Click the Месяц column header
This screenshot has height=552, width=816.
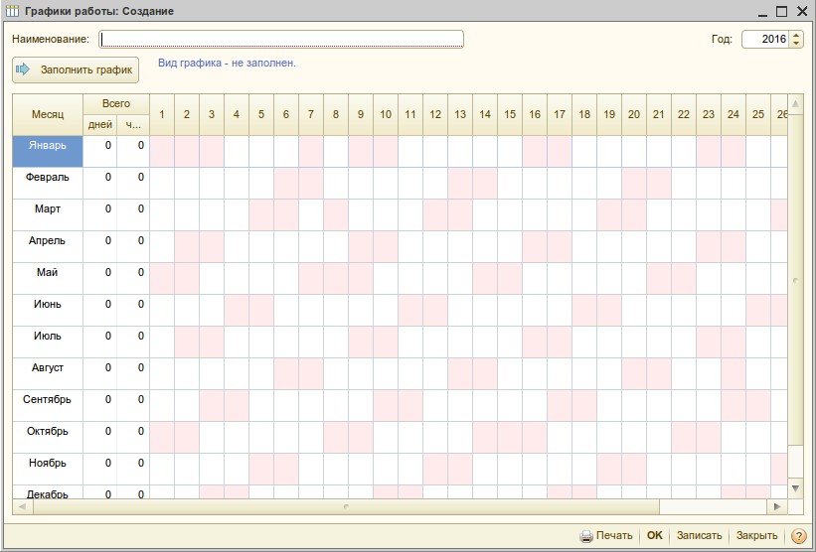click(48, 114)
